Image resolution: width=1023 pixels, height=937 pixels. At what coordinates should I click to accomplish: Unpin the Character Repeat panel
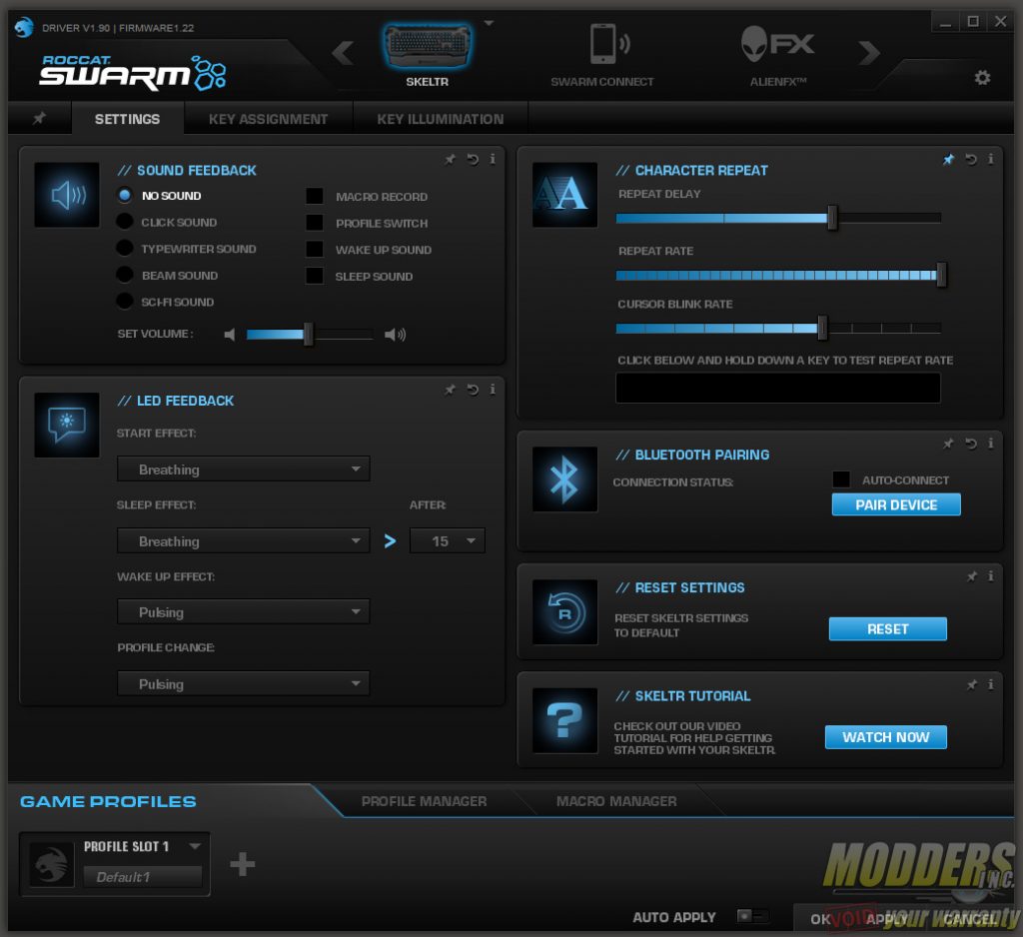click(949, 159)
